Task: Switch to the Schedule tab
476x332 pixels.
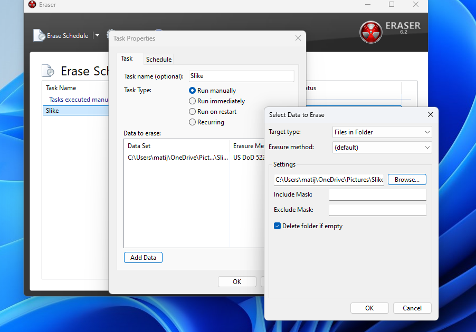Action: pos(159,60)
